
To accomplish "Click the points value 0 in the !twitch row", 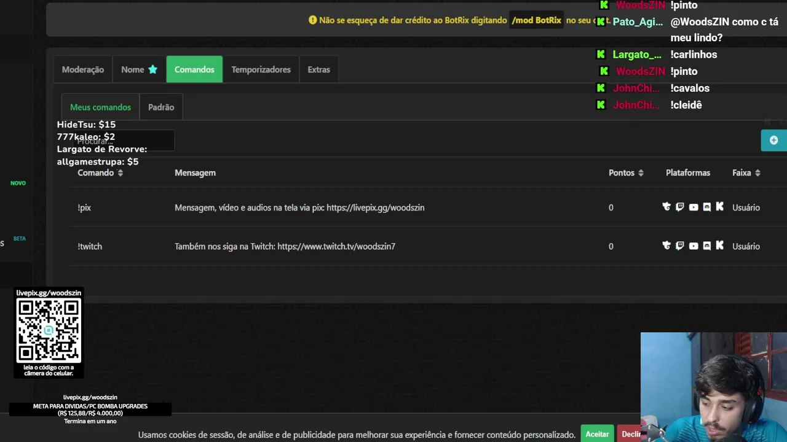I will point(611,246).
